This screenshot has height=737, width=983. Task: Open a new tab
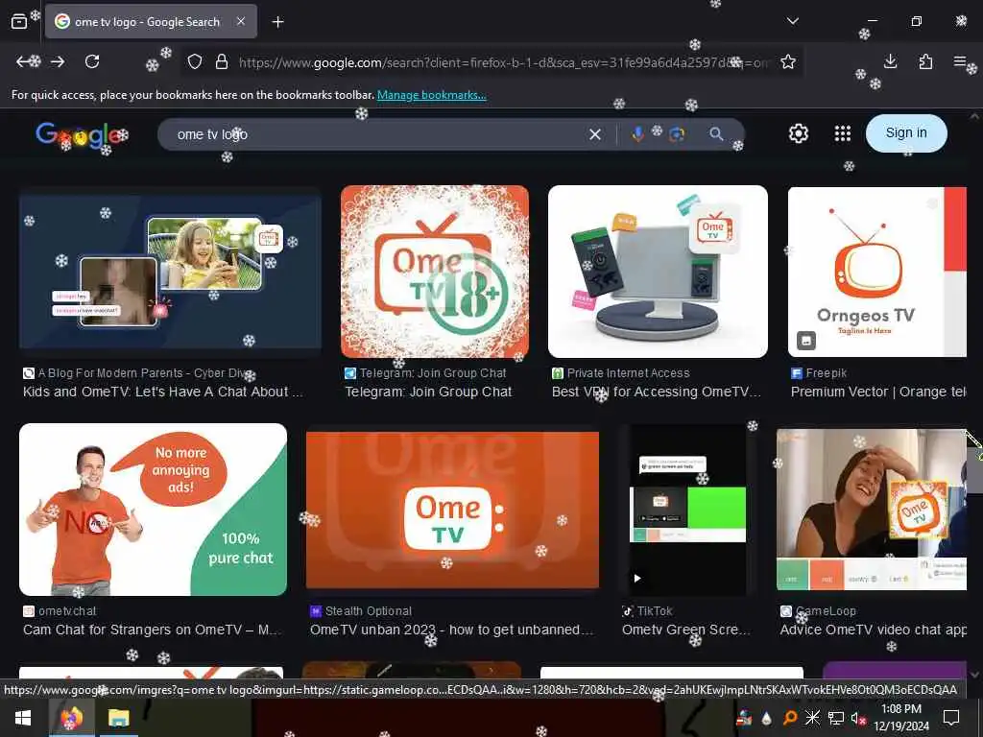point(277,22)
